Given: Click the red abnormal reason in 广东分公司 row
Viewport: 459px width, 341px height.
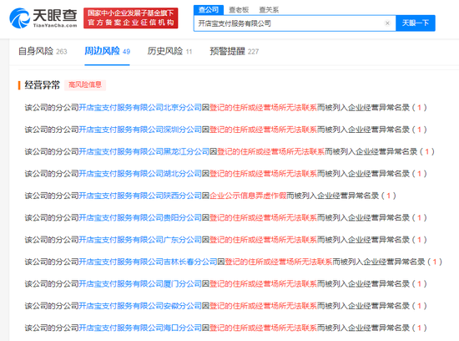Looking at the screenshot, I should pos(263,240).
